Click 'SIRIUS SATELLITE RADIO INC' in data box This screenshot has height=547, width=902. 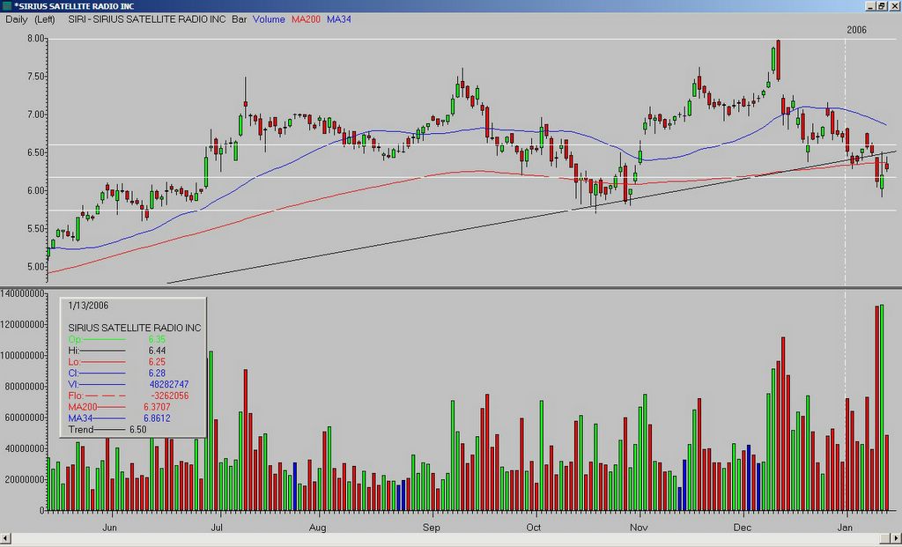point(135,328)
